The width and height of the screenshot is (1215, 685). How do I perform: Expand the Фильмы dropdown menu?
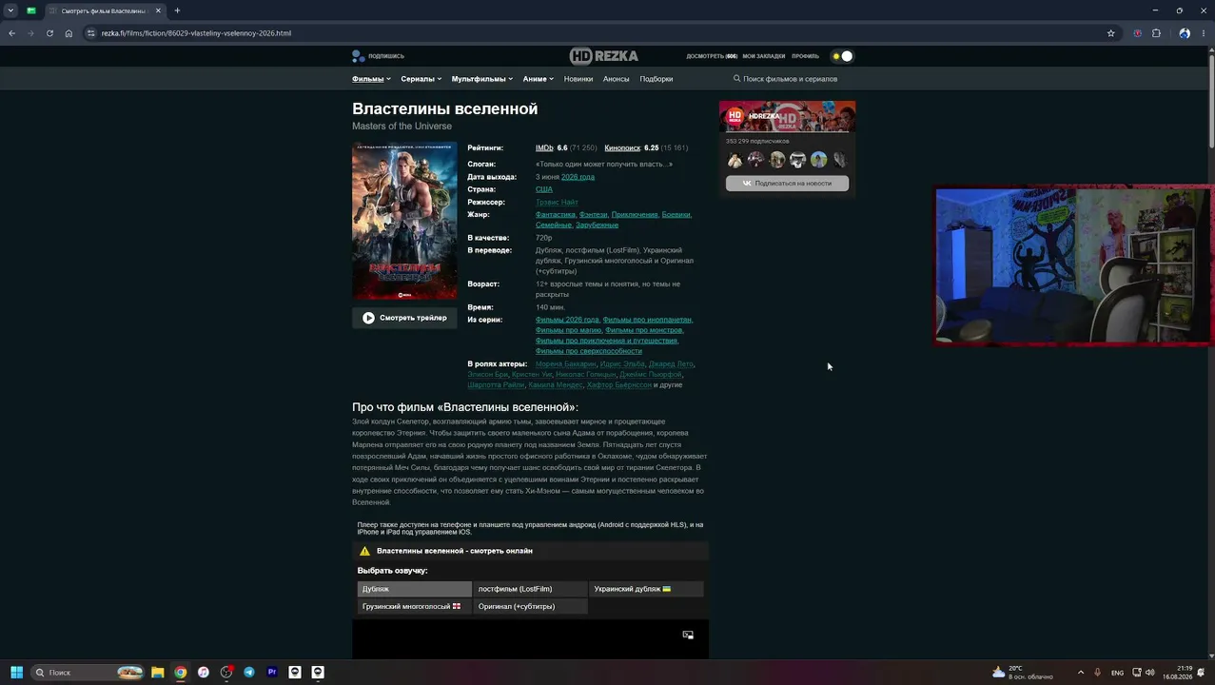tap(371, 79)
